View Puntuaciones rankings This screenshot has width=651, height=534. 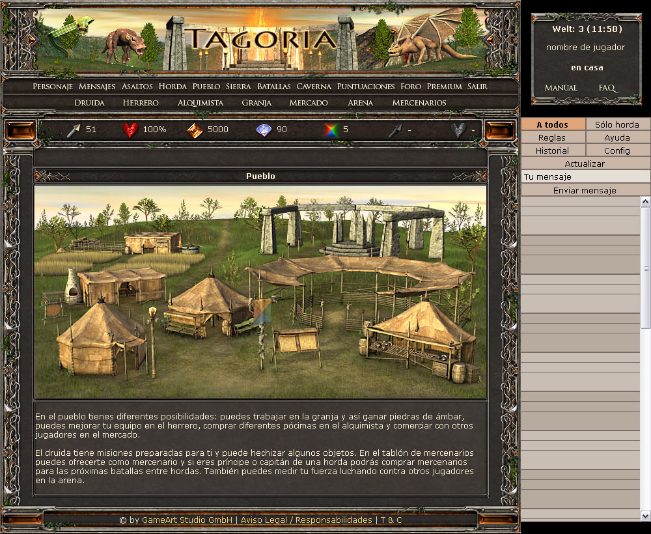(x=365, y=87)
